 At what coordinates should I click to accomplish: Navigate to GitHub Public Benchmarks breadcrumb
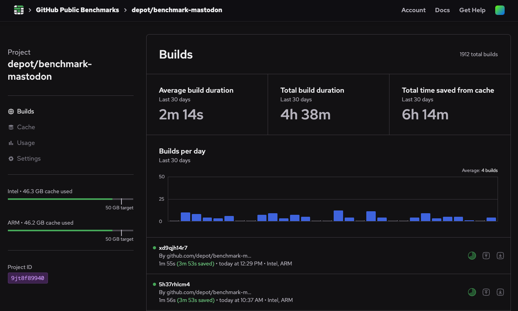[x=77, y=10]
